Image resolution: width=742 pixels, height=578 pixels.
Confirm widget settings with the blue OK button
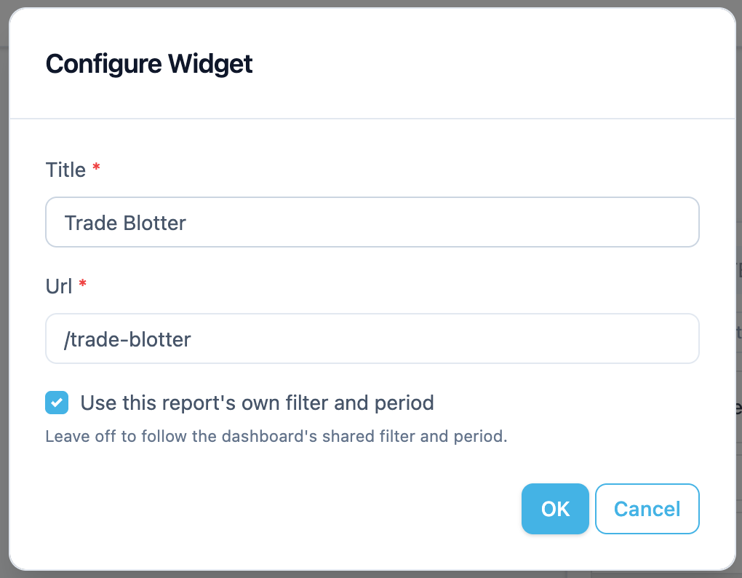(x=555, y=509)
